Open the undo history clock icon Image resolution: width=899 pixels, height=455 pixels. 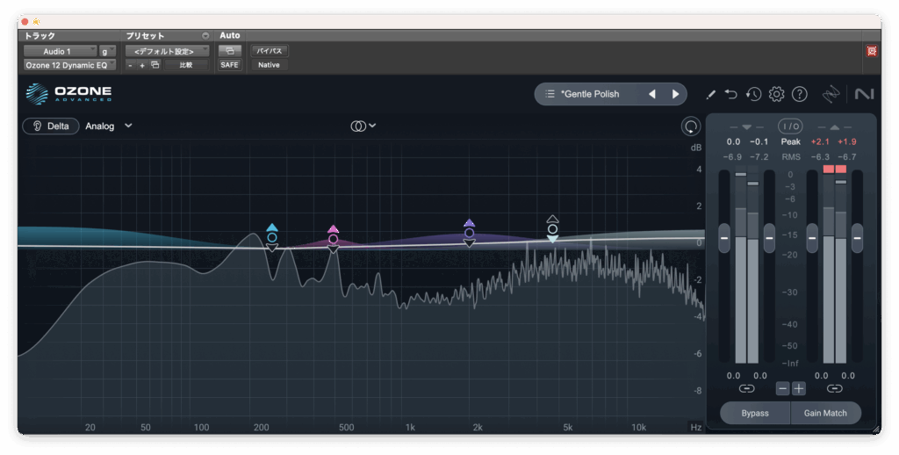[753, 94]
